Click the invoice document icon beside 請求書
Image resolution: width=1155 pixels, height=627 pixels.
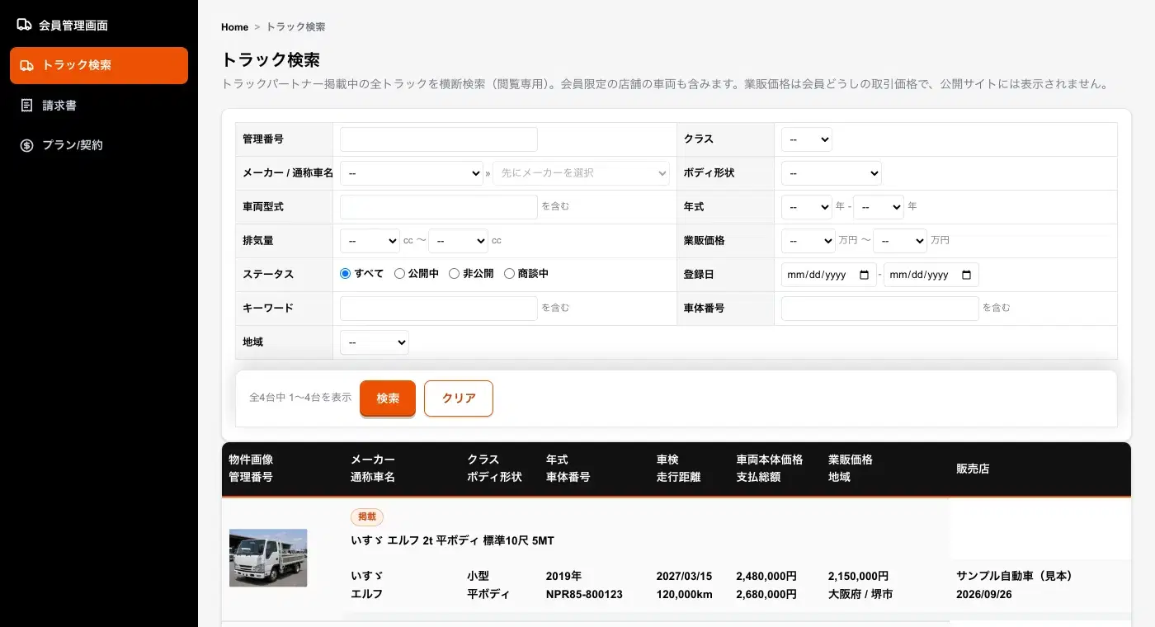pyautogui.click(x=27, y=106)
